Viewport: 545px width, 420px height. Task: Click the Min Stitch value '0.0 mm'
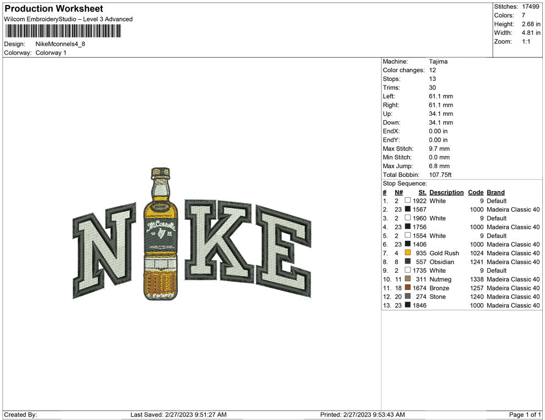[439, 157]
